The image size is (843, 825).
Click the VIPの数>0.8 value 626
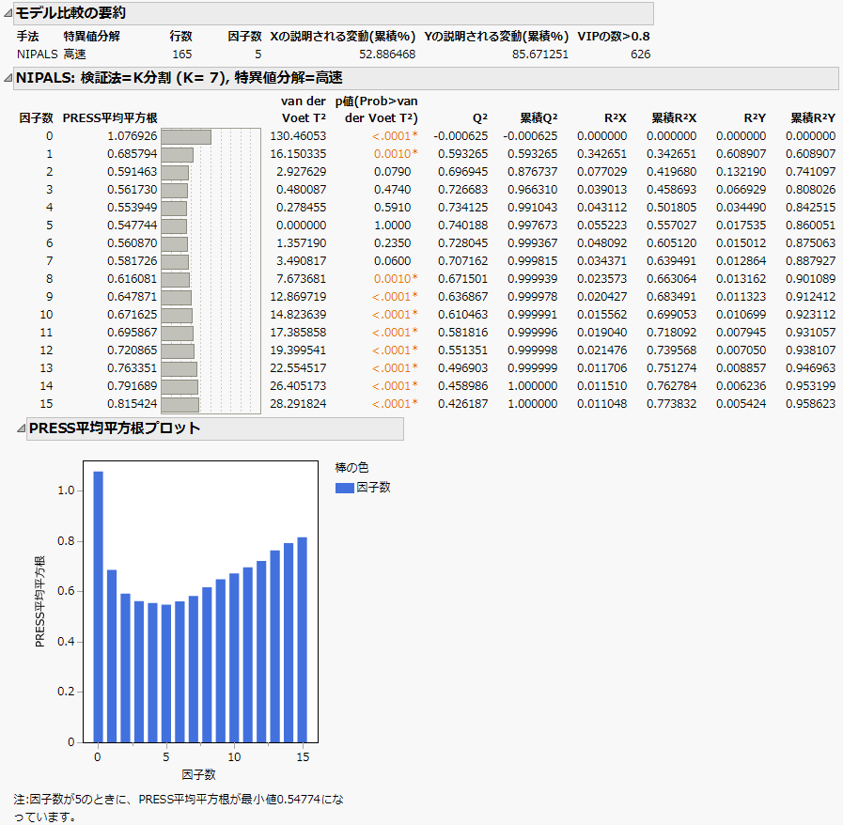(639, 54)
